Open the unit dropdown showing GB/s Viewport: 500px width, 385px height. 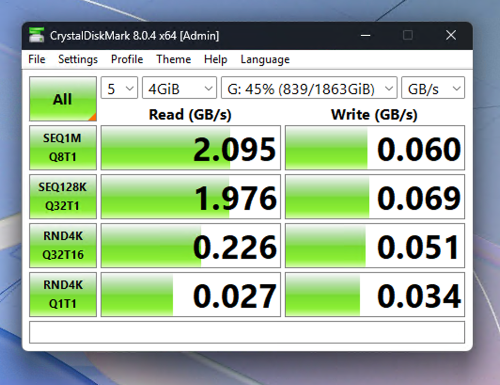point(433,88)
